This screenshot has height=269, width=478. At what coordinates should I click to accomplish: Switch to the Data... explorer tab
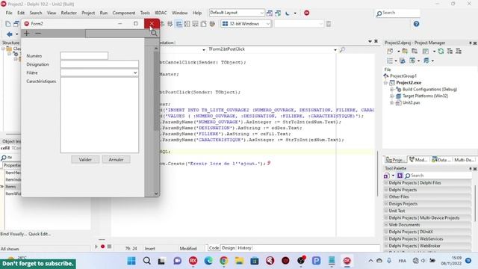(441, 160)
